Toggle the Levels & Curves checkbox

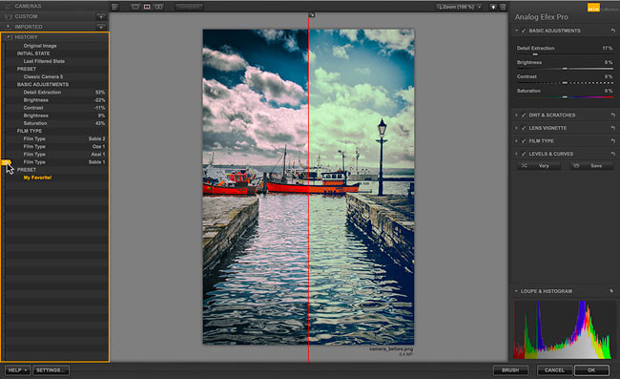(524, 154)
